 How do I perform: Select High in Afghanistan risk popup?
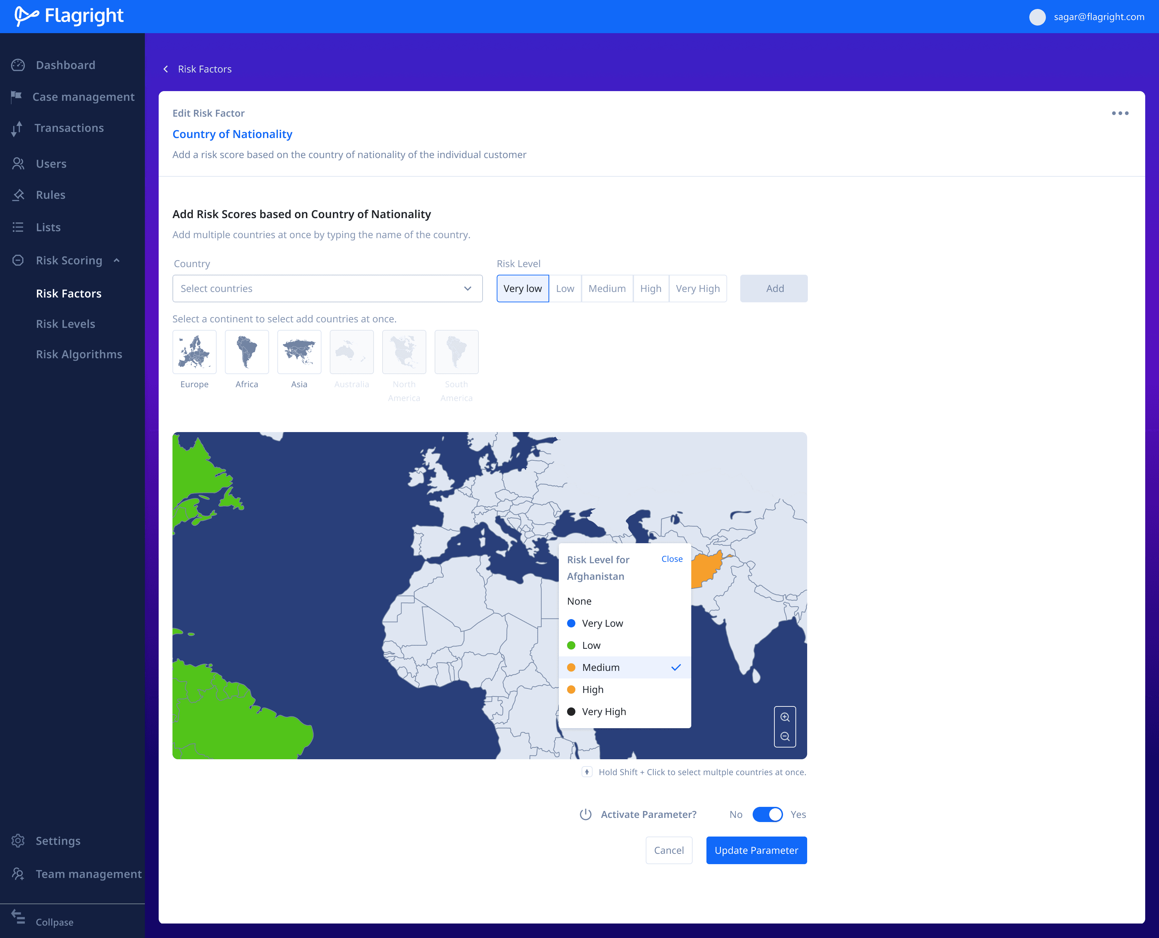593,690
